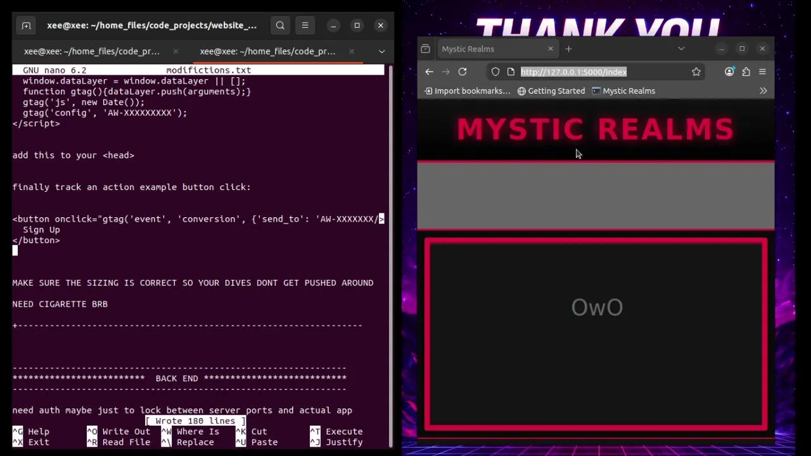Click Import bookmarks in bookmarks toolbar
811x456 pixels.
[x=467, y=91]
